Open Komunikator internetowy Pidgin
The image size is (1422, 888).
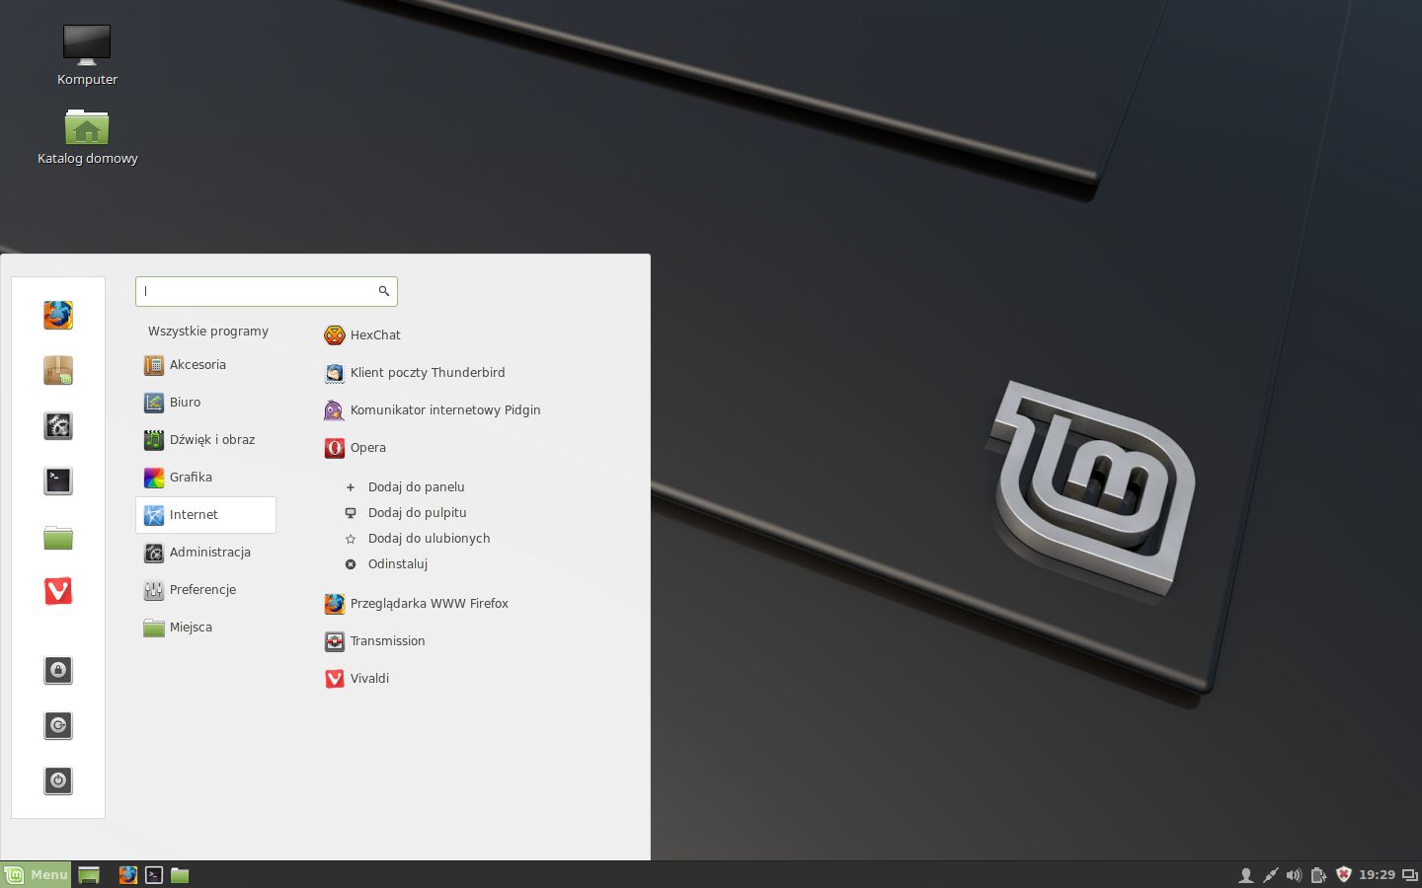pyautogui.click(x=433, y=410)
